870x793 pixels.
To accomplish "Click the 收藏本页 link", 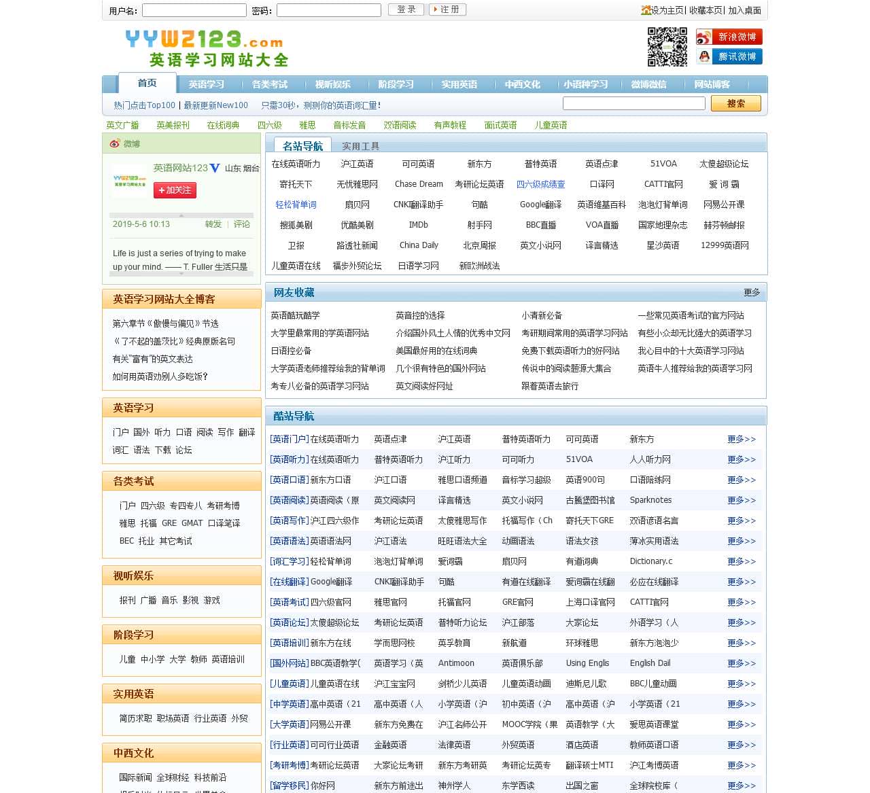I will pos(706,10).
